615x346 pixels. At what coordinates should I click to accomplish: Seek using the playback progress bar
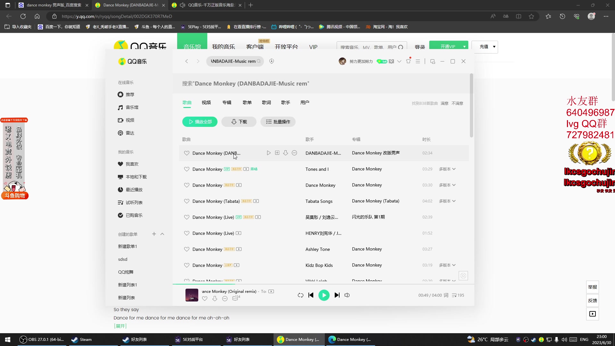coord(324,284)
